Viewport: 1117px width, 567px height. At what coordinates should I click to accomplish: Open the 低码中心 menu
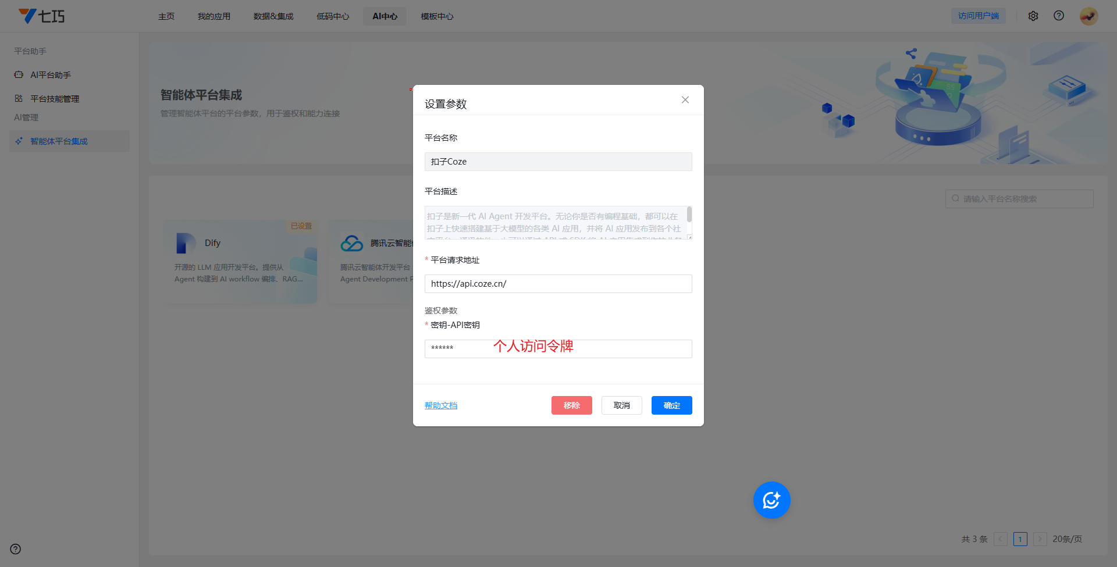click(x=333, y=16)
